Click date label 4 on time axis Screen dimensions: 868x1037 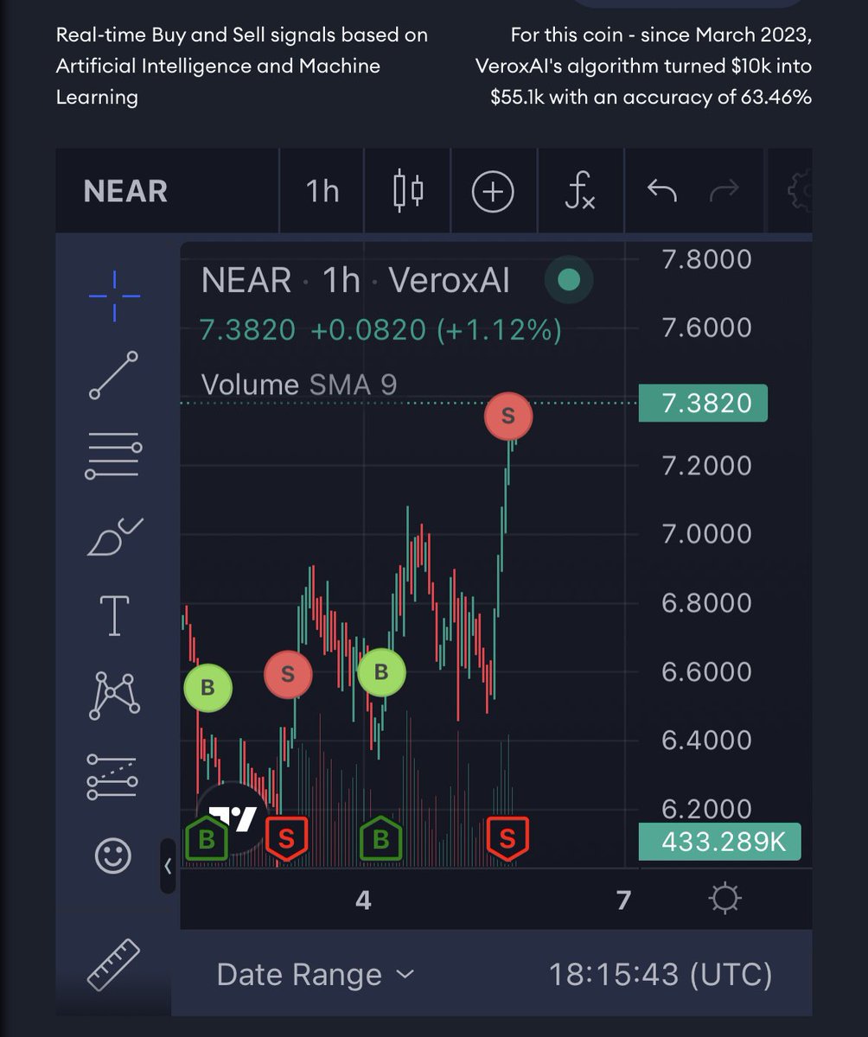coord(363,900)
